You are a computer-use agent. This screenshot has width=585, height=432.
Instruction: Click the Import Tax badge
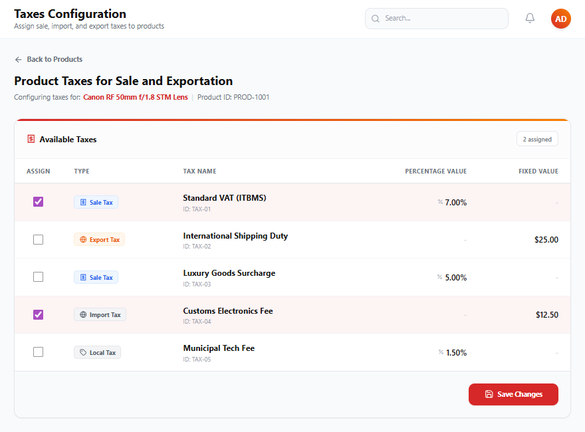pyautogui.click(x=100, y=314)
